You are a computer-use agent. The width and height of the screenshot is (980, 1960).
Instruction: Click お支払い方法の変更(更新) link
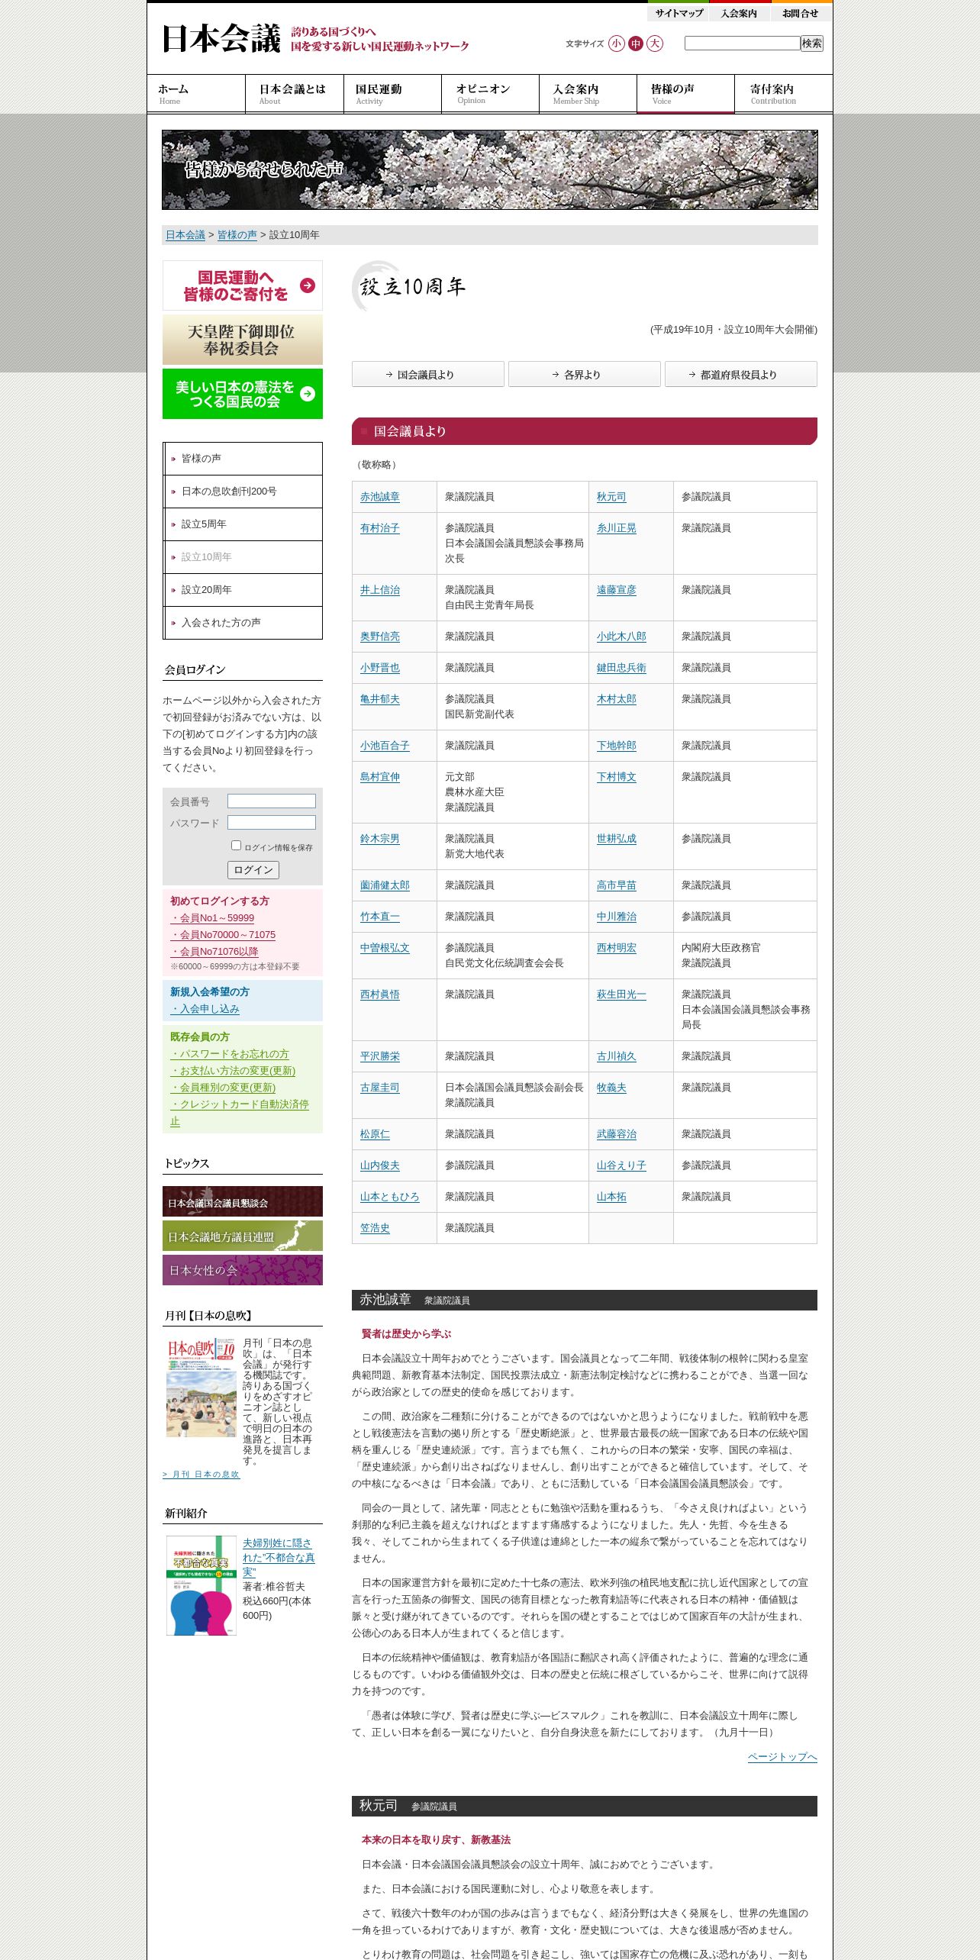[x=233, y=1071]
